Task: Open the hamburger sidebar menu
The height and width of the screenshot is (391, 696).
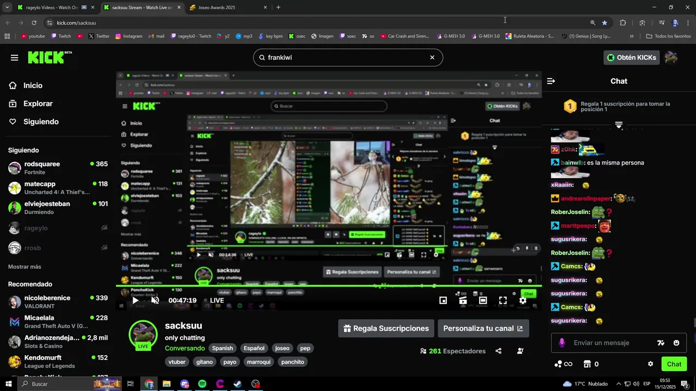Action: 14,58
